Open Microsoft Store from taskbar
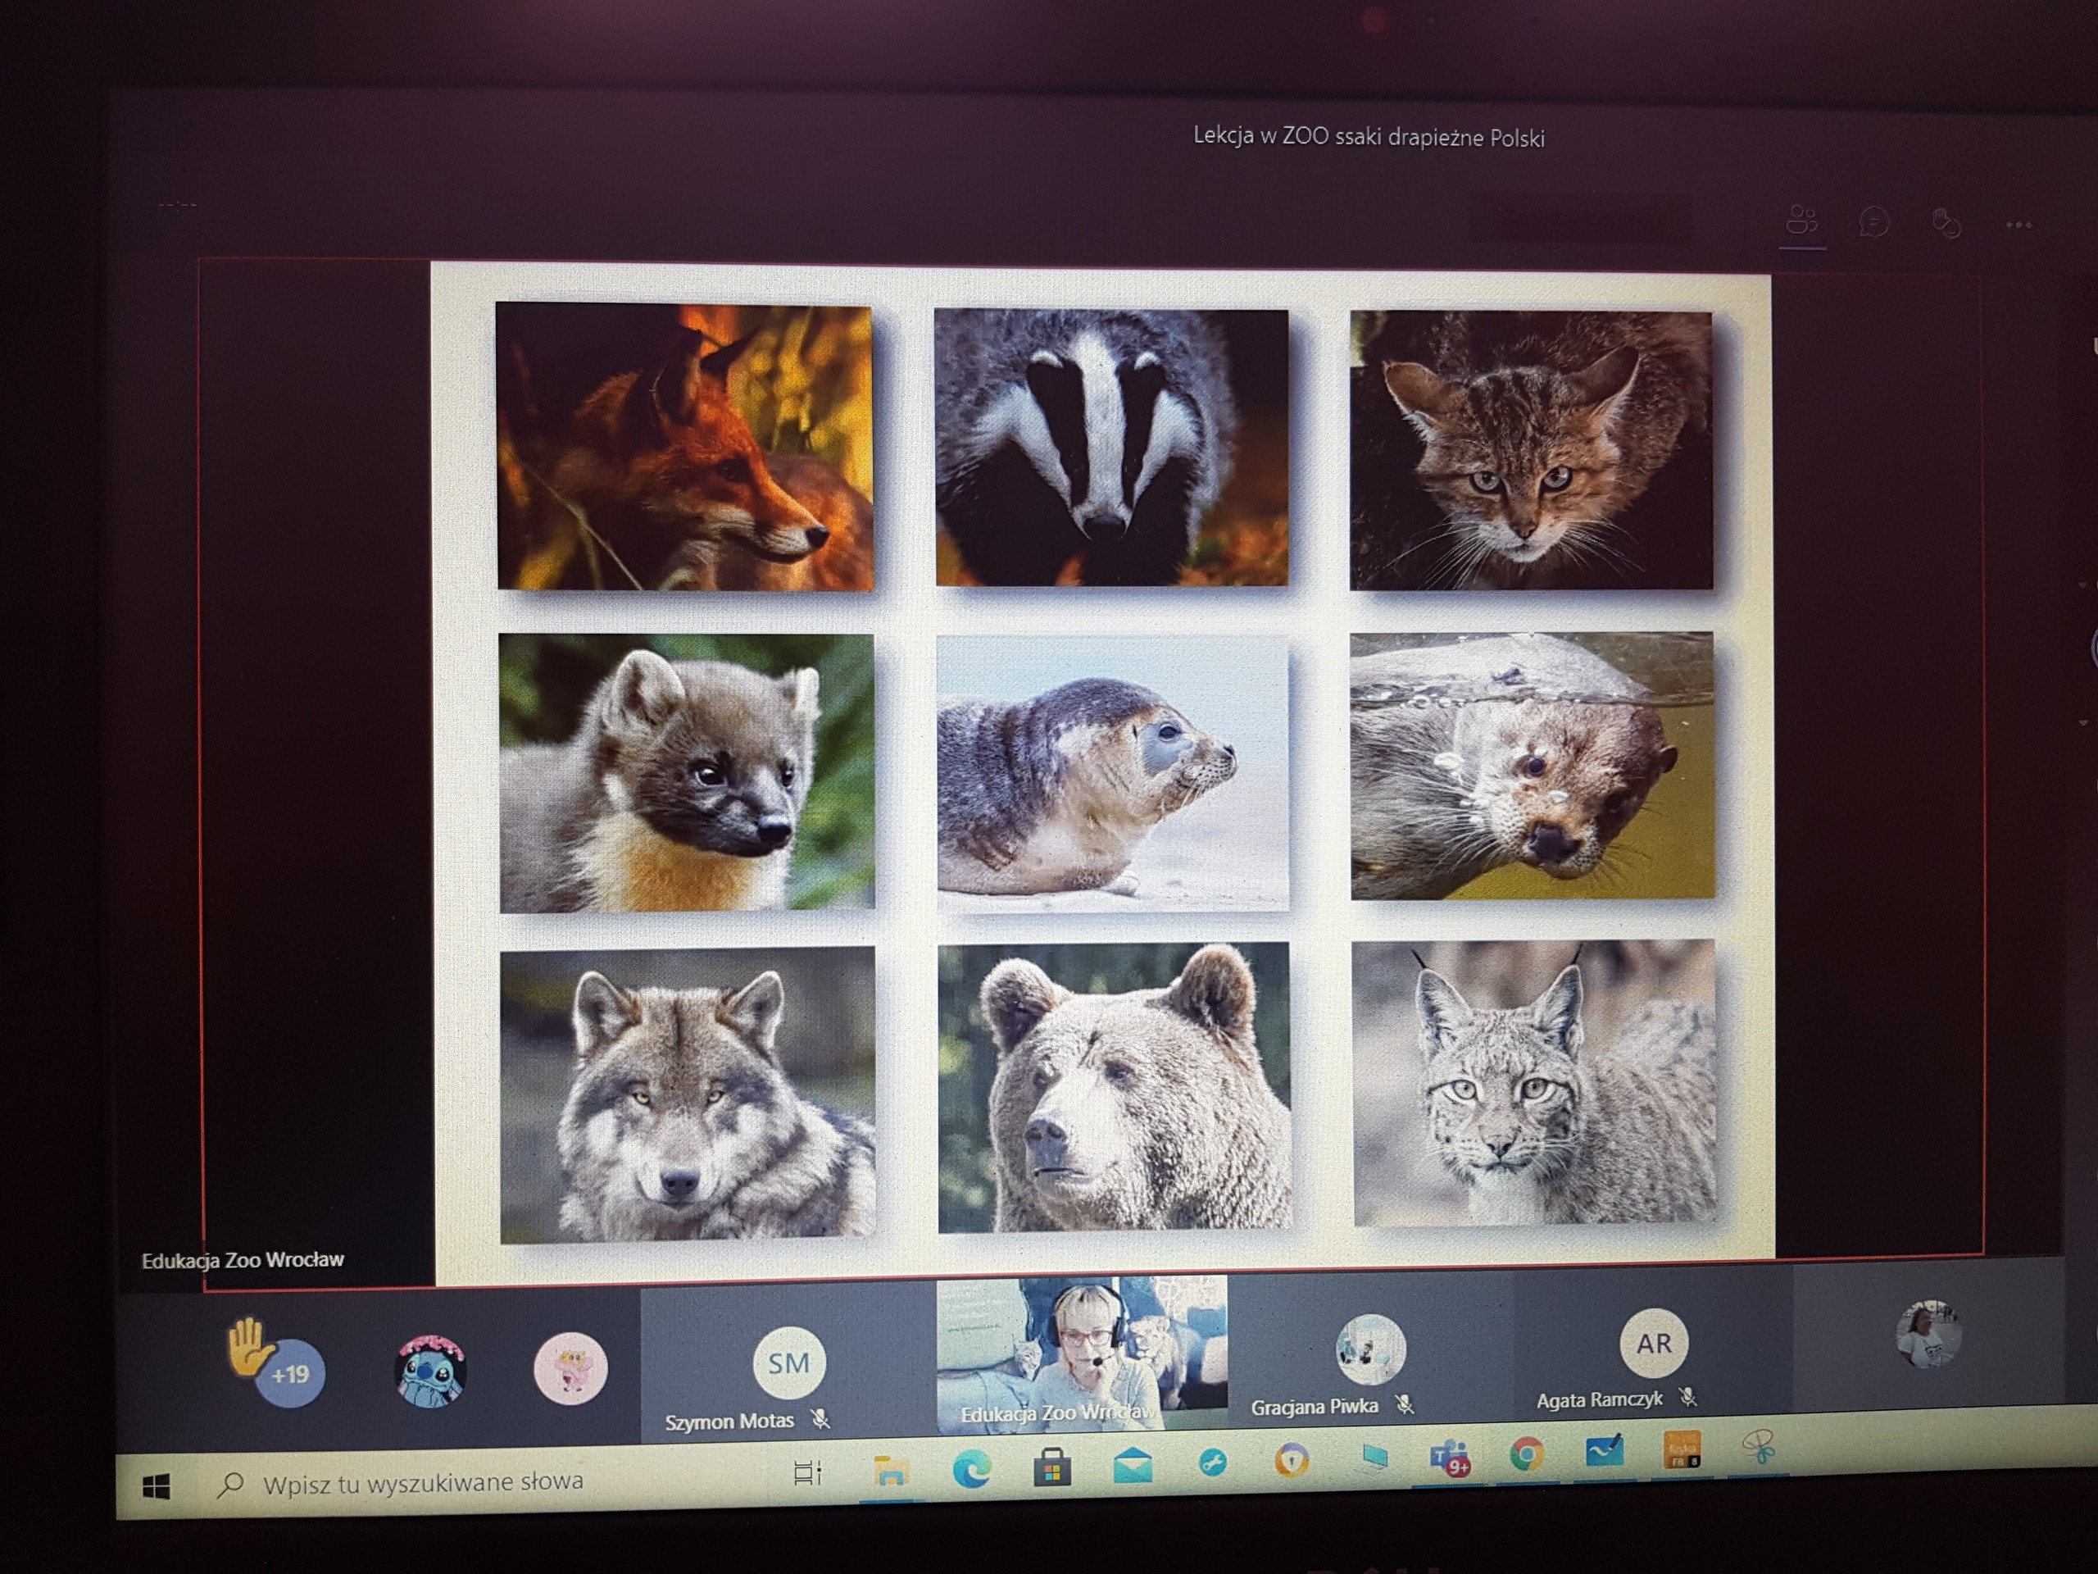Screen dimensions: 2098x1574 [x=1051, y=1469]
